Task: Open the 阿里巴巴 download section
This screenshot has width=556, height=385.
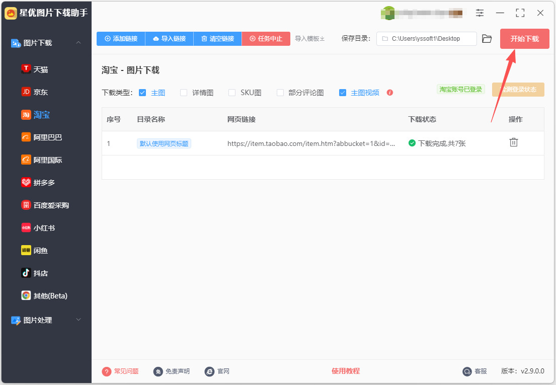Action: coord(41,137)
